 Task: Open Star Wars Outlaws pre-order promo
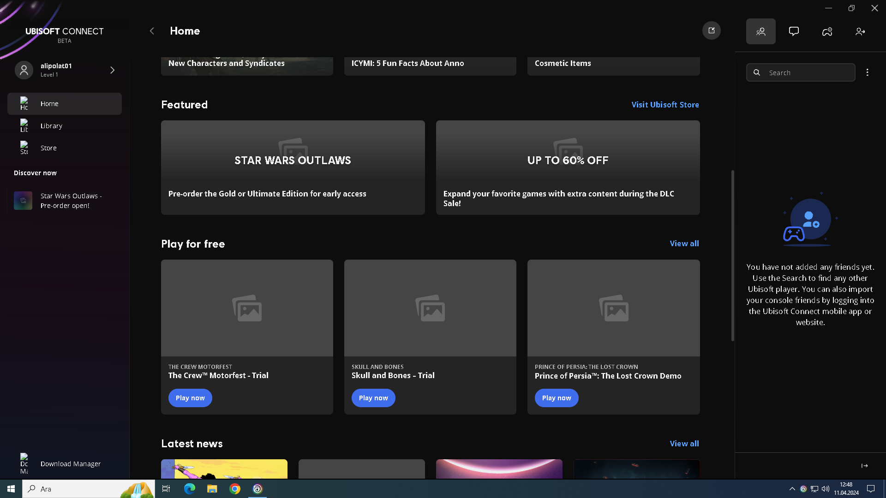click(x=65, y=201)
